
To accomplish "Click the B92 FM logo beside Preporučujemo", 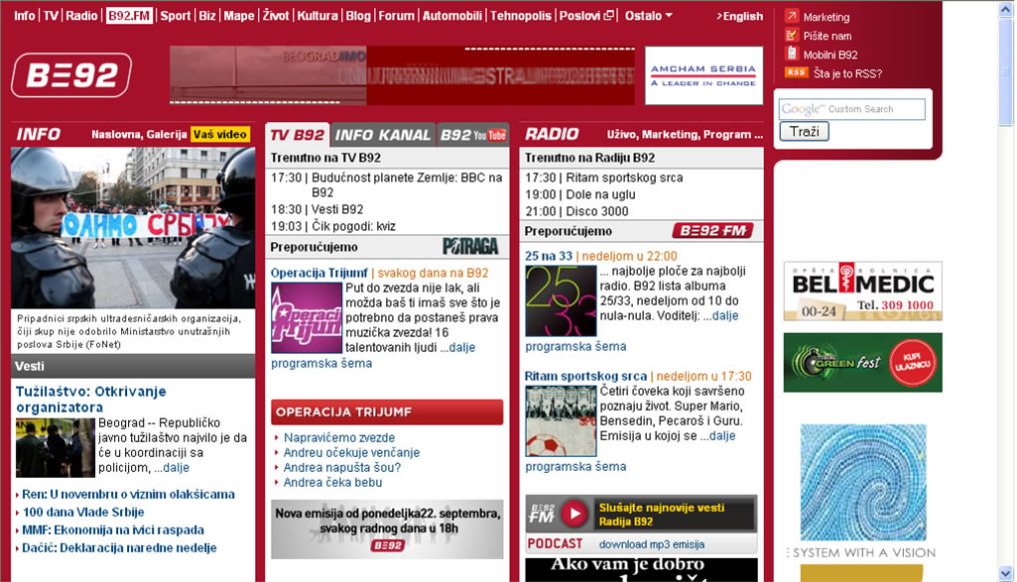I will click(x=712, y=231).
